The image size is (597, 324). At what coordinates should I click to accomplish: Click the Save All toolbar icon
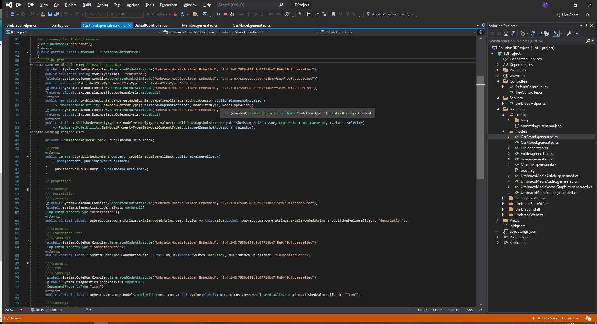tap(56, 14)
